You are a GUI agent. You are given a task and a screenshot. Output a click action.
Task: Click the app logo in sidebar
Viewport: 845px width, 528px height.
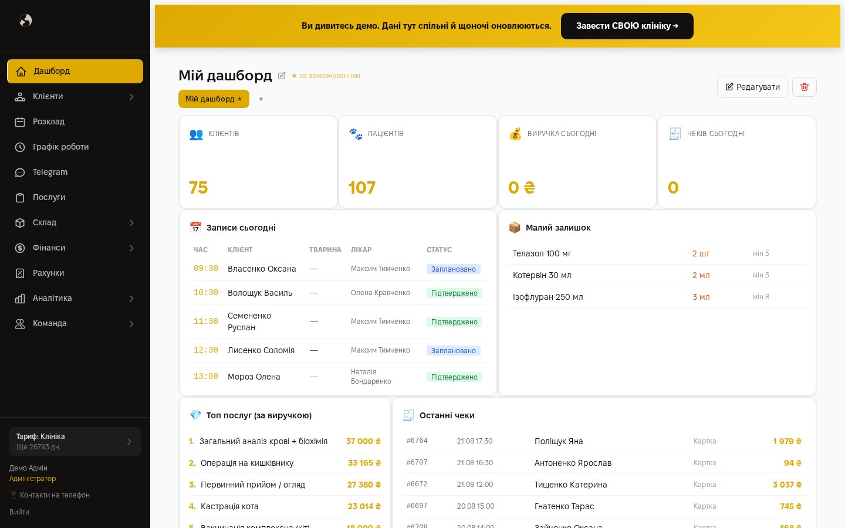tap(25, 21)
